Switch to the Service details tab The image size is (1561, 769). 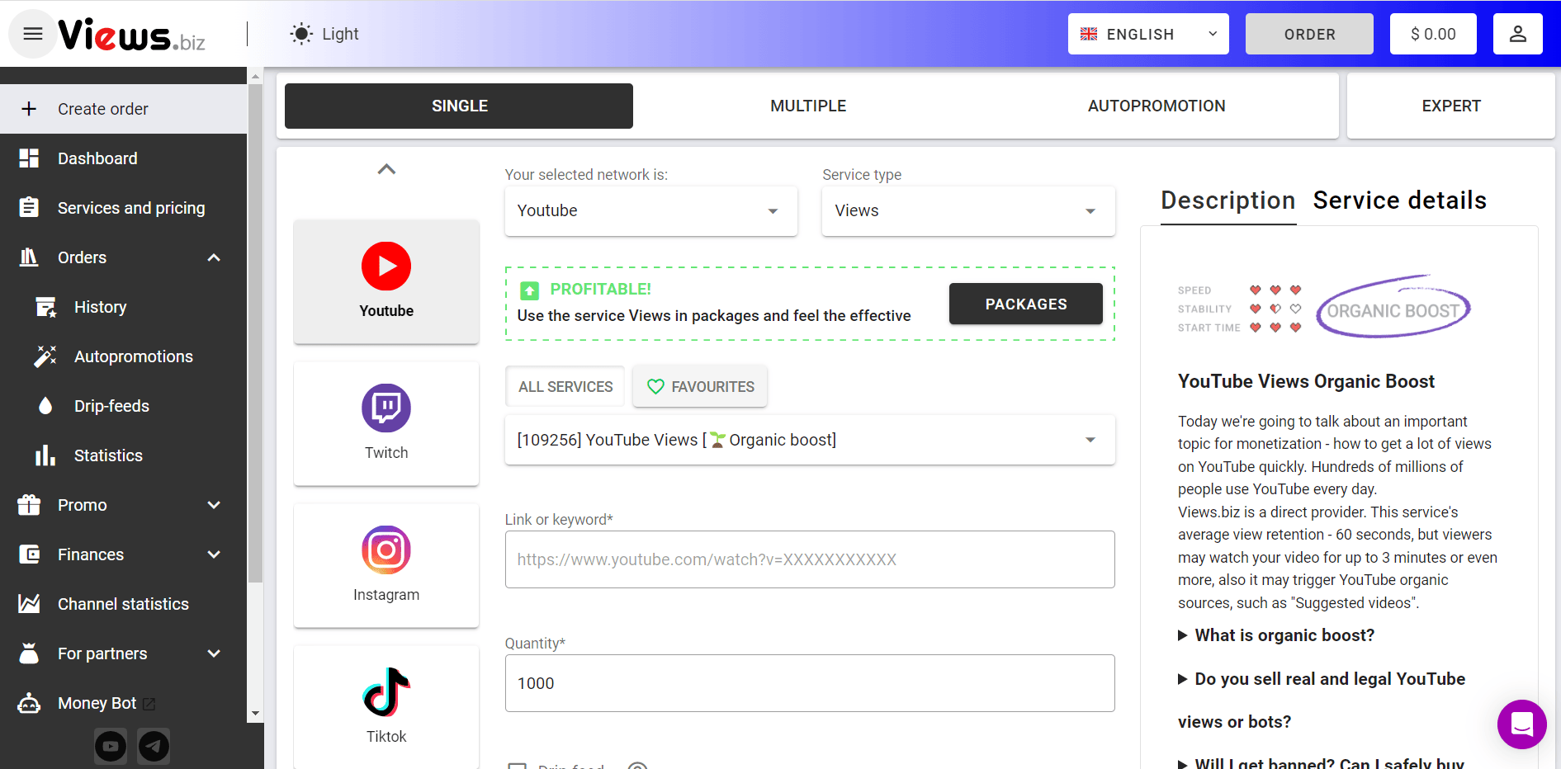tap(1399, 201)
